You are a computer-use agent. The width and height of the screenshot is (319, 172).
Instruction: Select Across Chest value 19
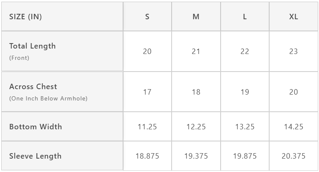[245, 92]
